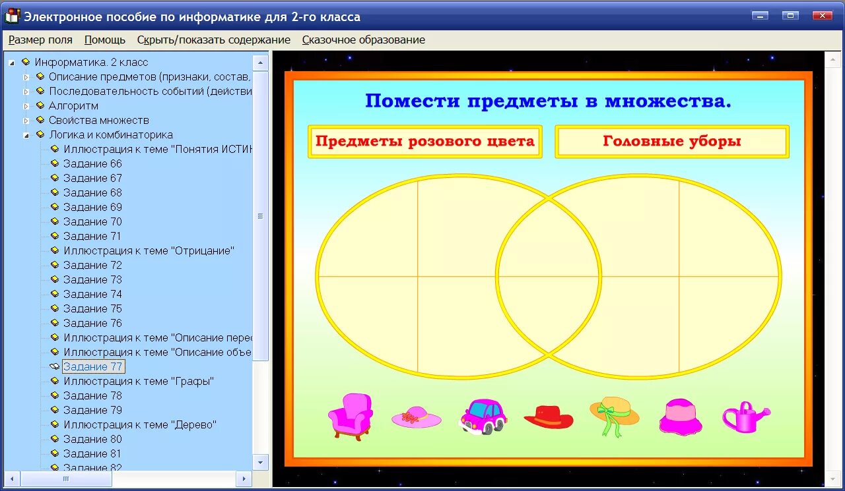This screenshot has height=491, width=845.
Task: Open Задание 74 in the tree
Action: pyautogui.click(x=92, y=294)
